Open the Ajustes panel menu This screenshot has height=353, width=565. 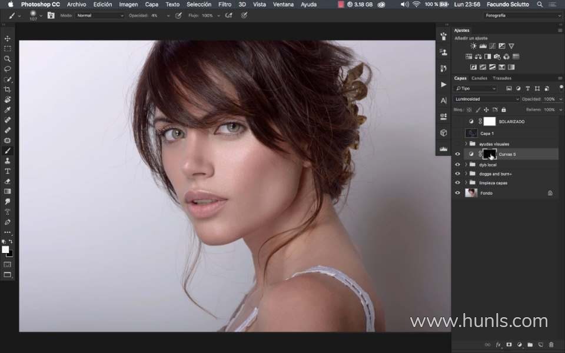pyautogui.click(x=560, y=30)
